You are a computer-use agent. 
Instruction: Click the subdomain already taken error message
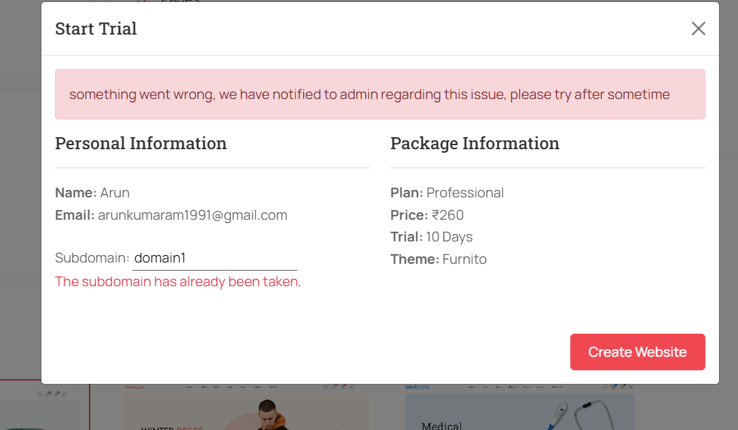point(178,281)
